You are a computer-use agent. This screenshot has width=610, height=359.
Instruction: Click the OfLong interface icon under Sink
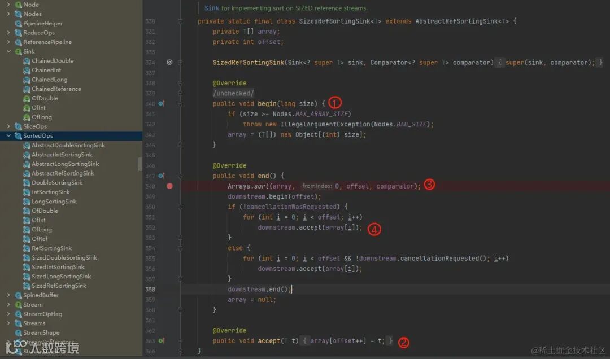27,117
